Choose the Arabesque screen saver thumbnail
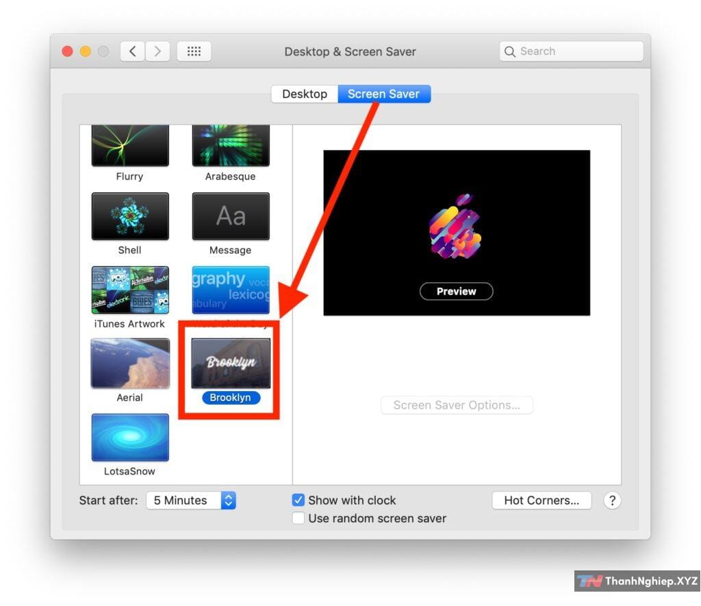The width and height of the screenshot is (701, 606). click(231, 146)
